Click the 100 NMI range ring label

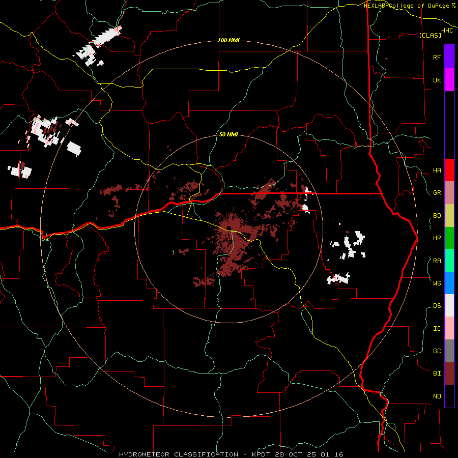[x=228, y=40]
